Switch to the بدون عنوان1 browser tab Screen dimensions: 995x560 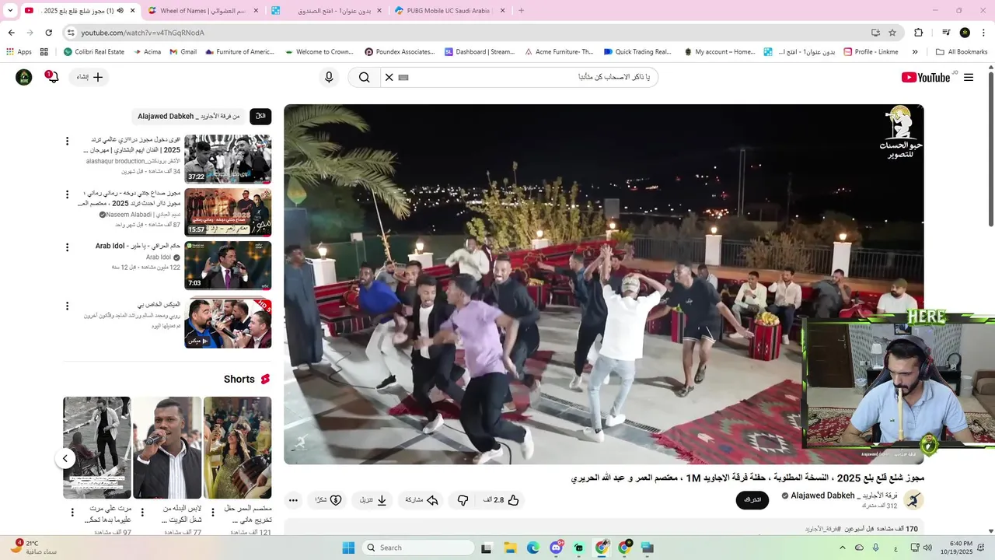pyautogui.click(x=325, y=11)
